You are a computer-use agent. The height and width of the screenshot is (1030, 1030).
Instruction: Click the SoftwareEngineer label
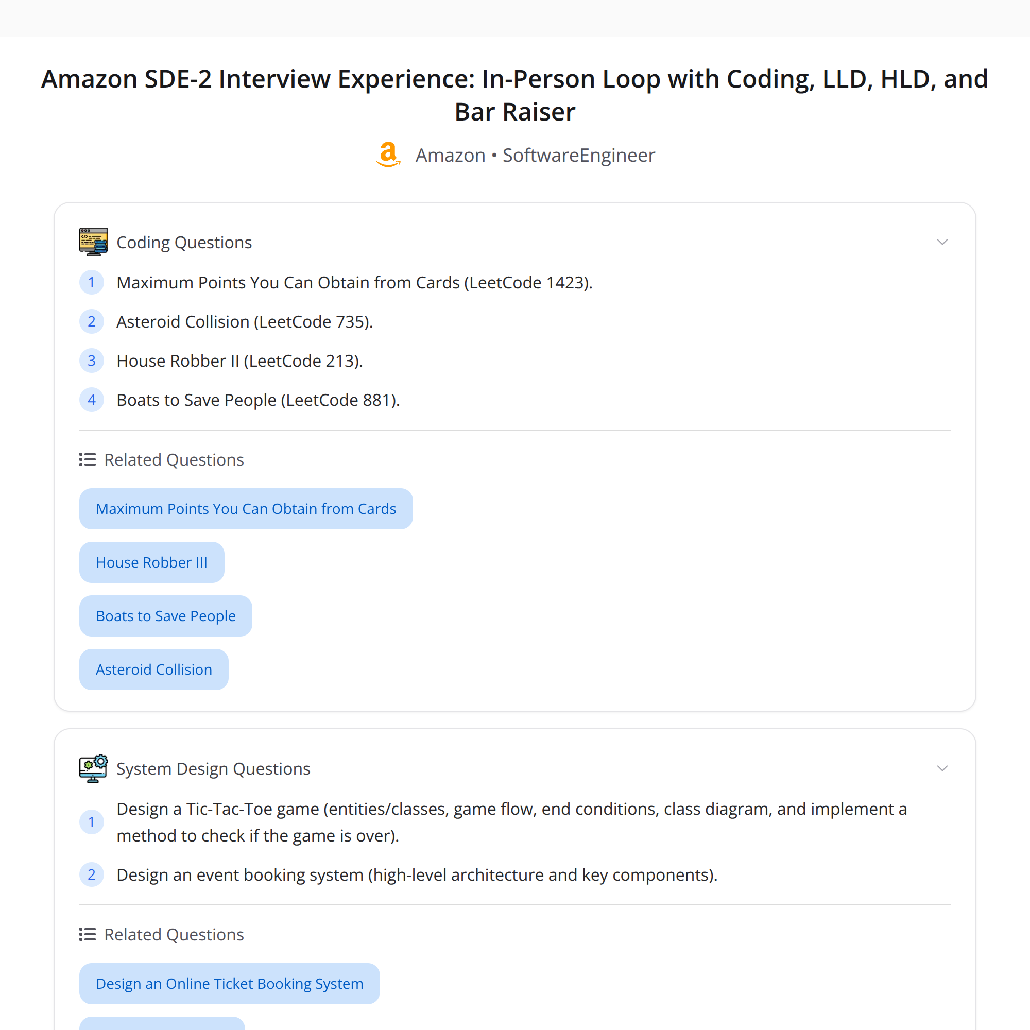coord(578,155)
